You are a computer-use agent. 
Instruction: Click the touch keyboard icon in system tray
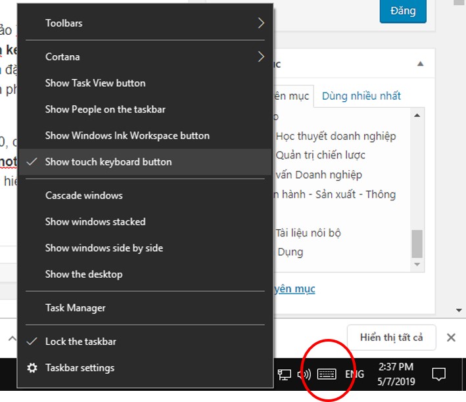pos(327,374)
